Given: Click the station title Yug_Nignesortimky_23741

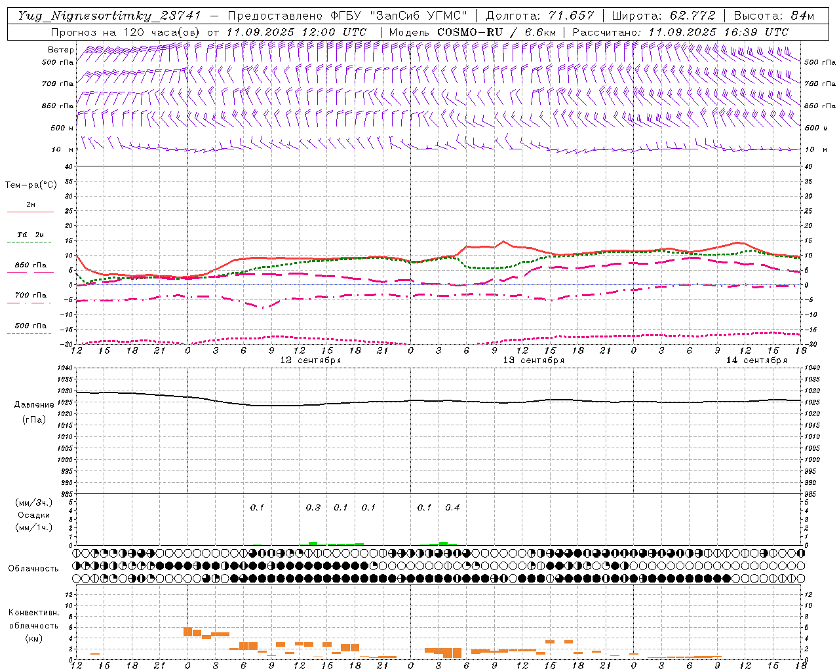Looking at the screenshot, I should click(x=109, y=16).
